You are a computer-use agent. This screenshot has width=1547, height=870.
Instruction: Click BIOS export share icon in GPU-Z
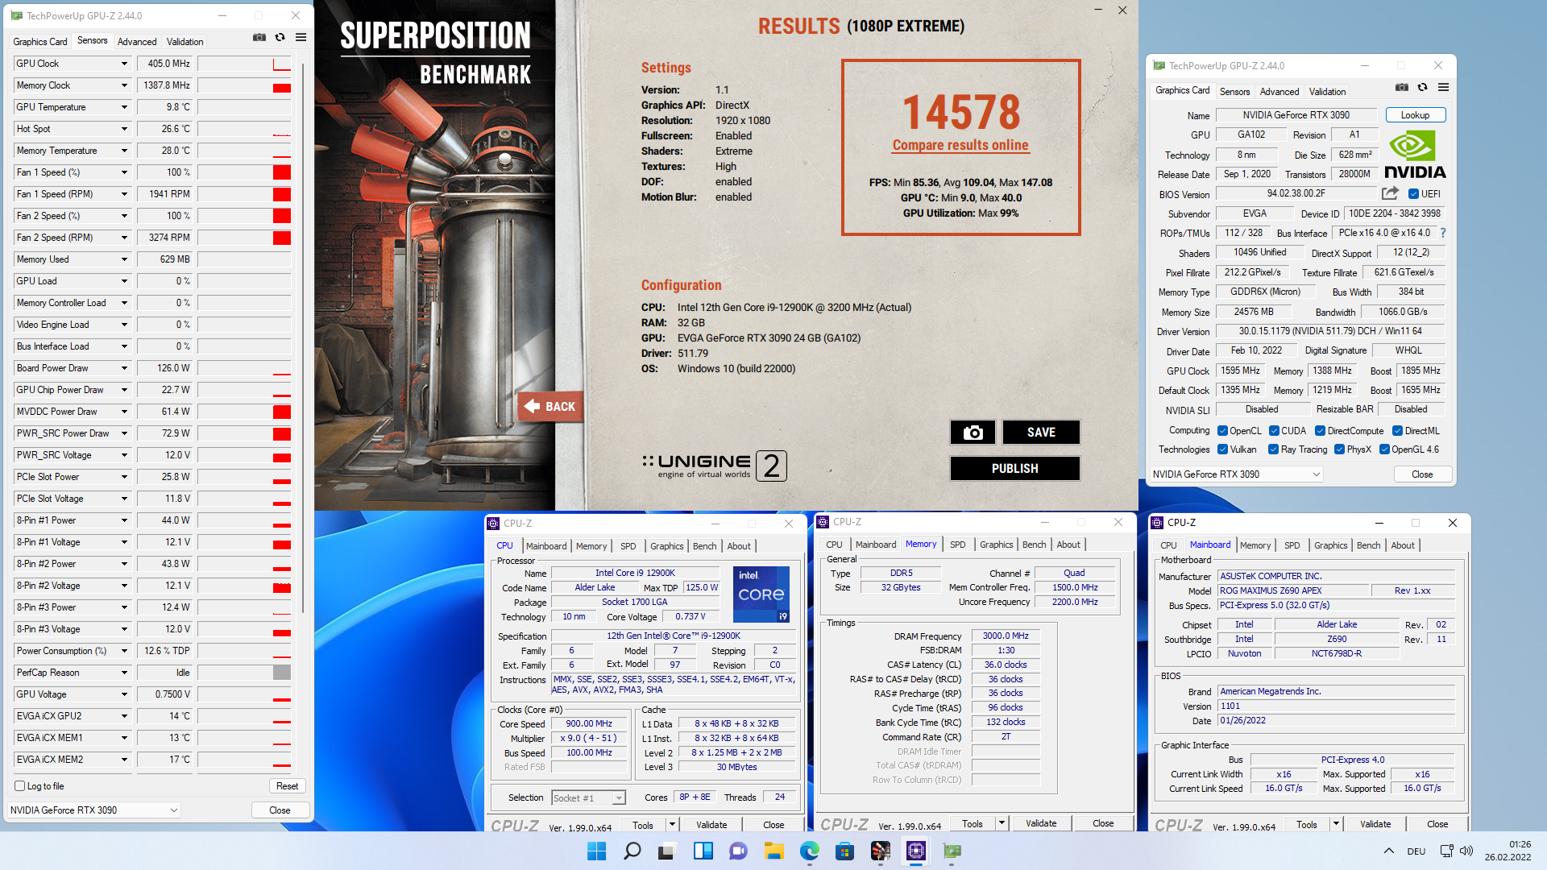(1390, 193)
